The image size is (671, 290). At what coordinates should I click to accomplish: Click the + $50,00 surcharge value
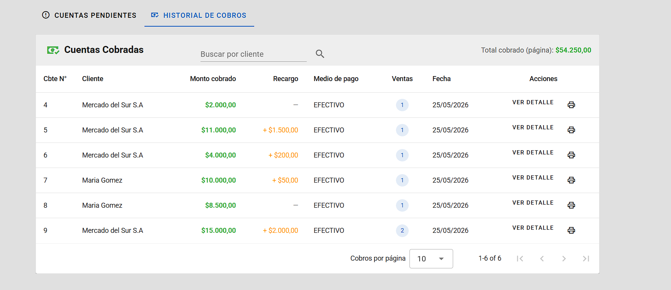point(285,180)
